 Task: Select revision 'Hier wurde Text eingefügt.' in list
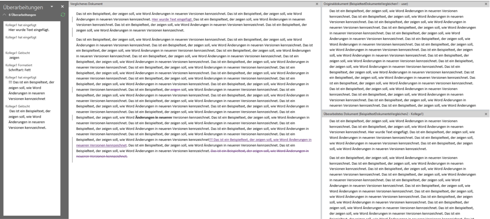tap(29, 30)
